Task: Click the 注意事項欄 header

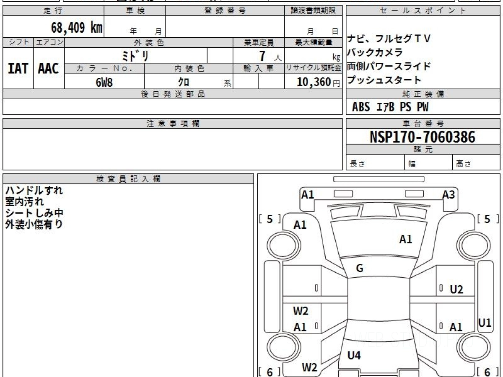Action: (x=172, y=124)
